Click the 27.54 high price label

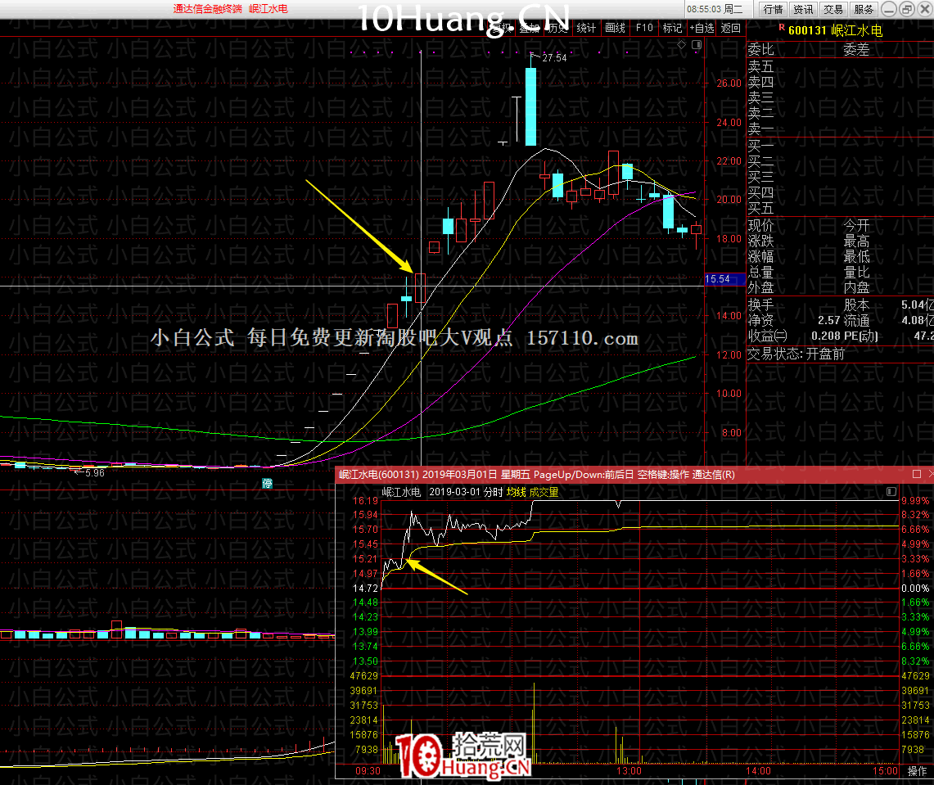click(554, 58)
